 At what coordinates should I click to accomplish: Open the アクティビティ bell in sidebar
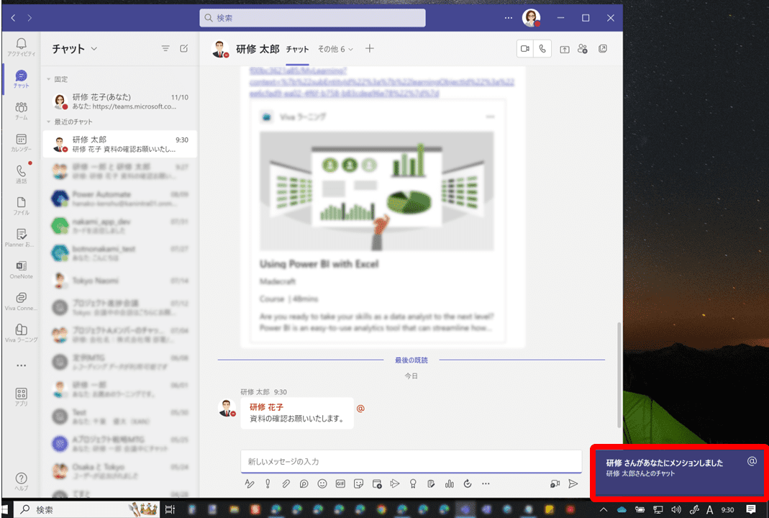click(x=21, y=47)
